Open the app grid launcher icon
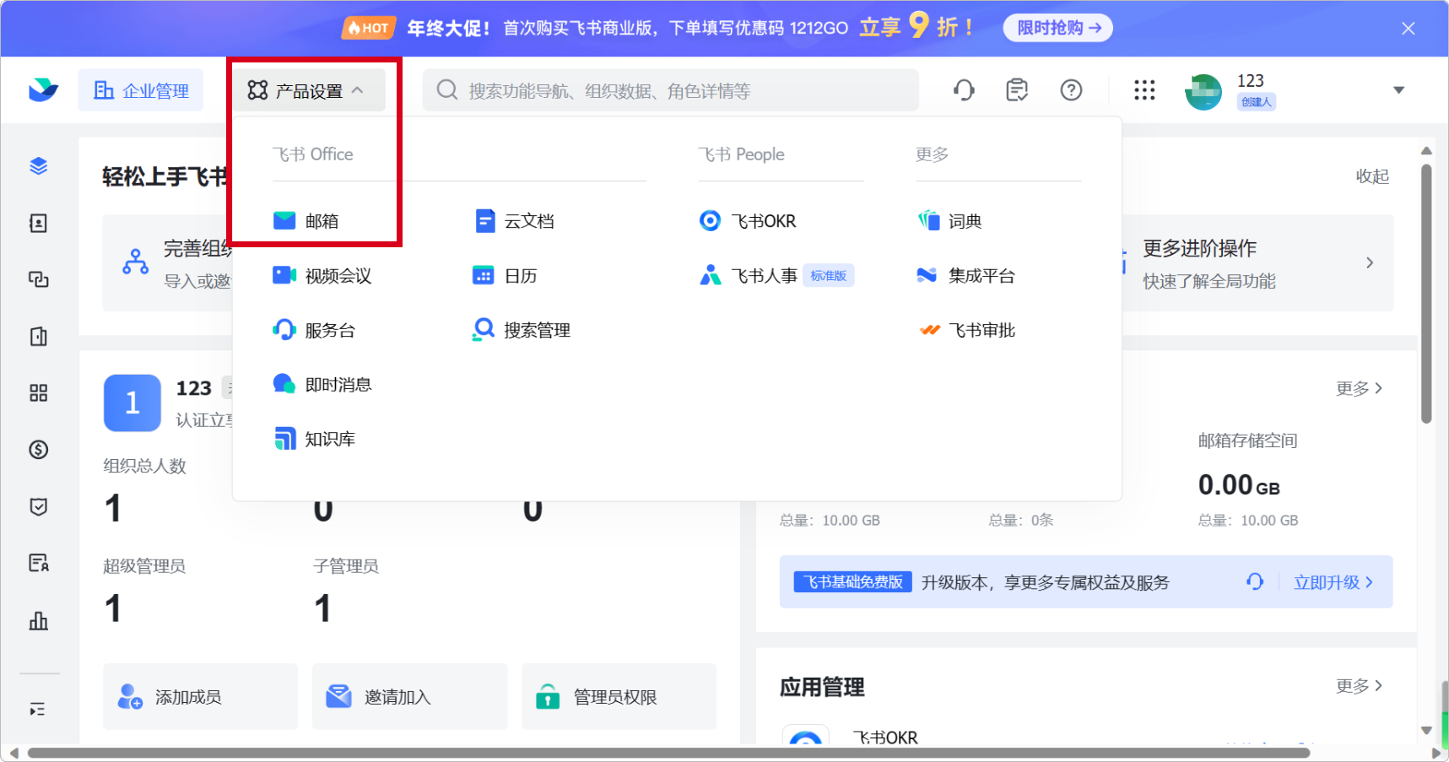 click(1144, 90)
